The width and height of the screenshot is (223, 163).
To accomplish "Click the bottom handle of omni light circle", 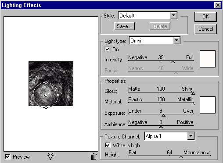I will tap(46, 108).
